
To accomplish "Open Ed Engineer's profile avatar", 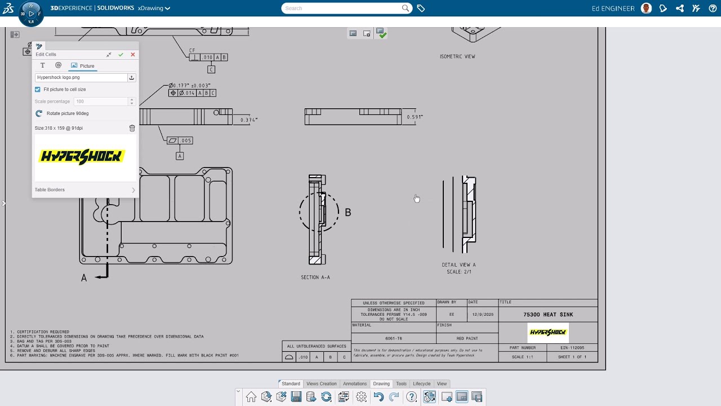I will tap(646, 8).
